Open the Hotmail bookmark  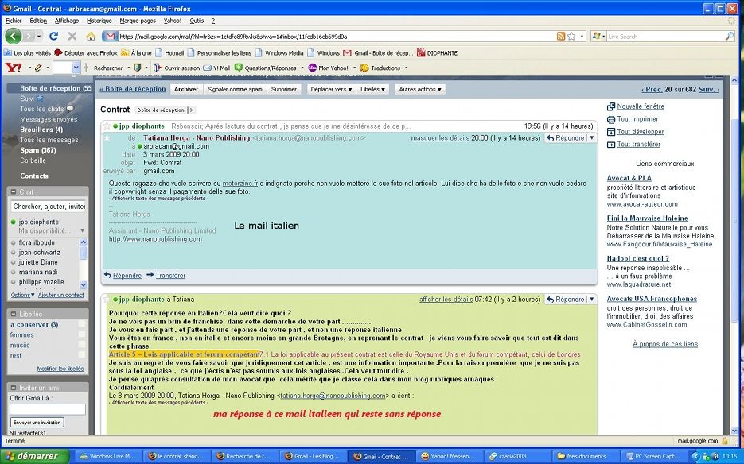coord(169,53)
